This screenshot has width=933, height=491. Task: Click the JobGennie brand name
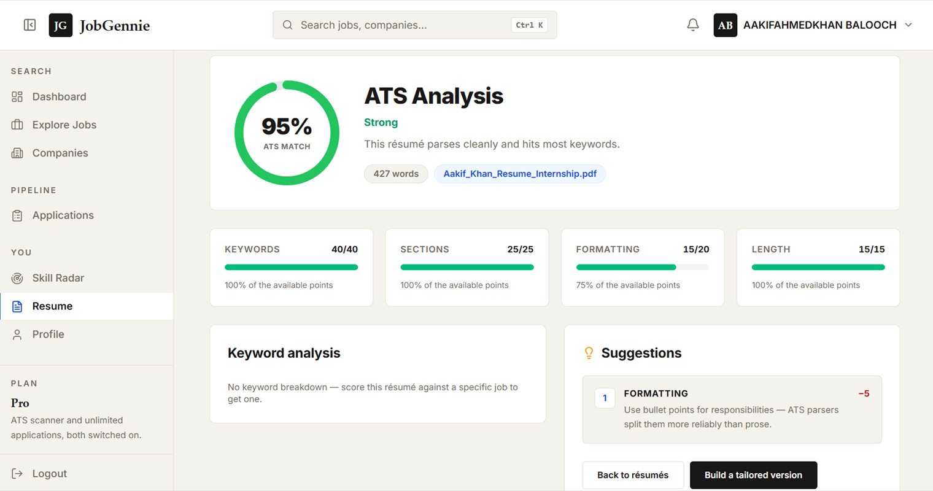tap(115, 25)
